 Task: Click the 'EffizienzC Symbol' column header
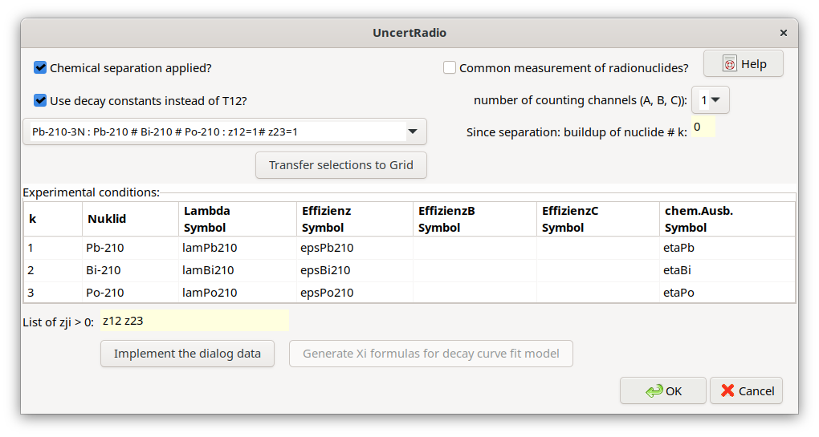(x=598, y=219)
